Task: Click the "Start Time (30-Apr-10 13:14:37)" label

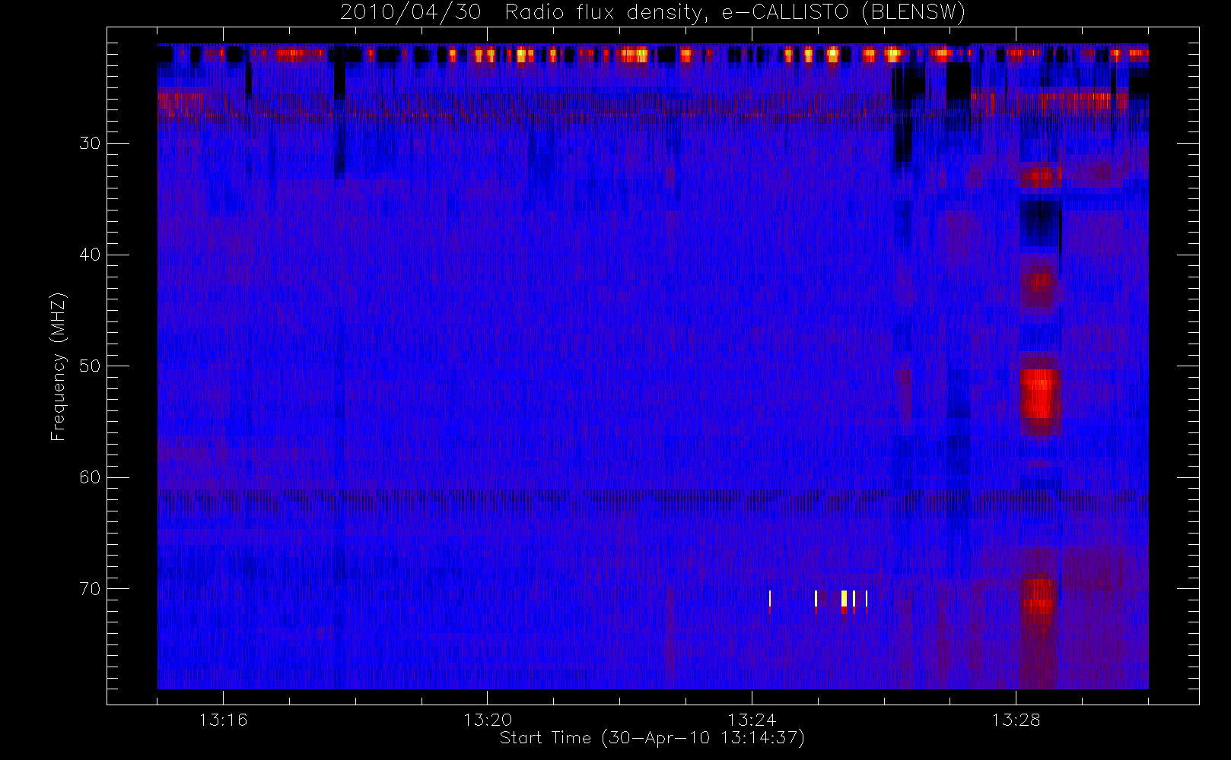Action: pos(652,738)
